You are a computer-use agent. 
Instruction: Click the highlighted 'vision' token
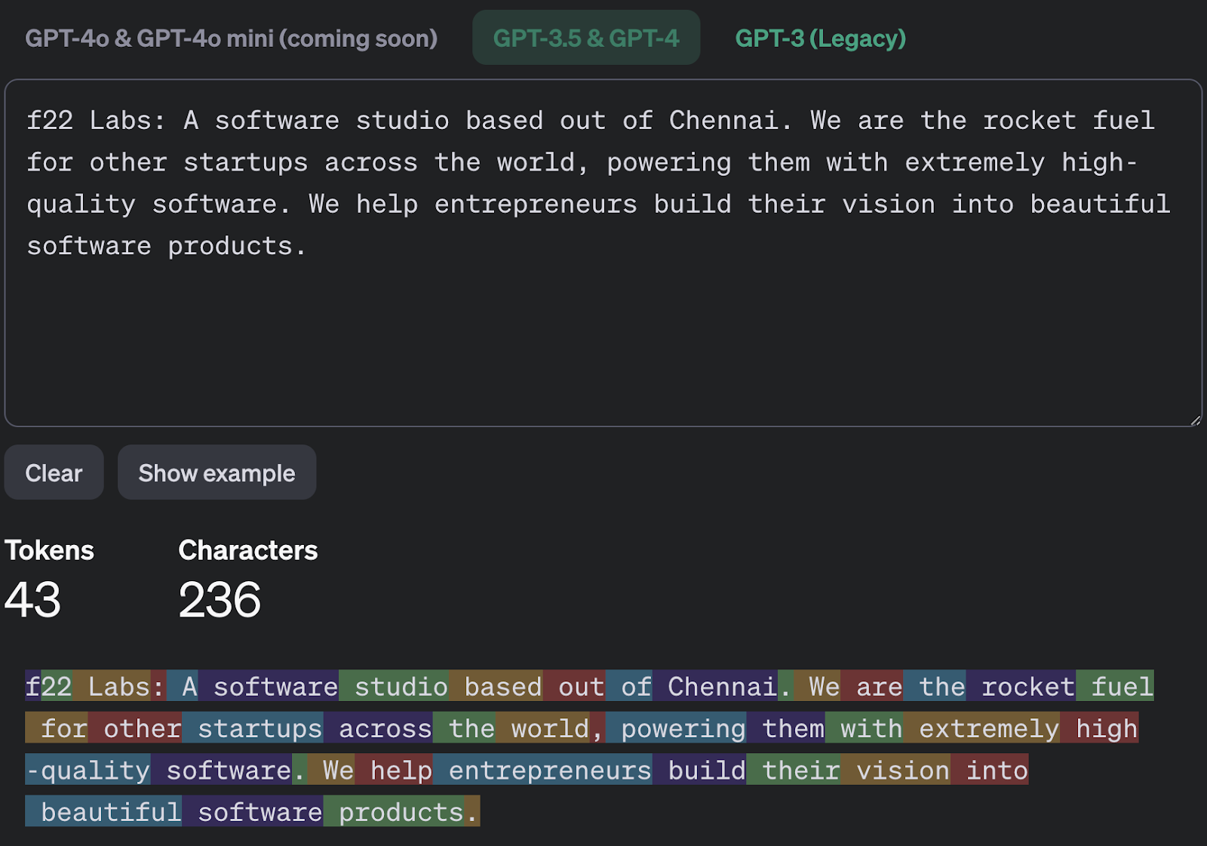pyautogui.click(x=895, y=769)
